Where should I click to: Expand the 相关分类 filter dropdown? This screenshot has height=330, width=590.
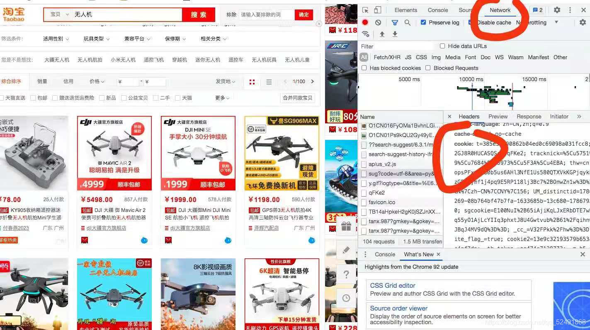pos(214,39)
